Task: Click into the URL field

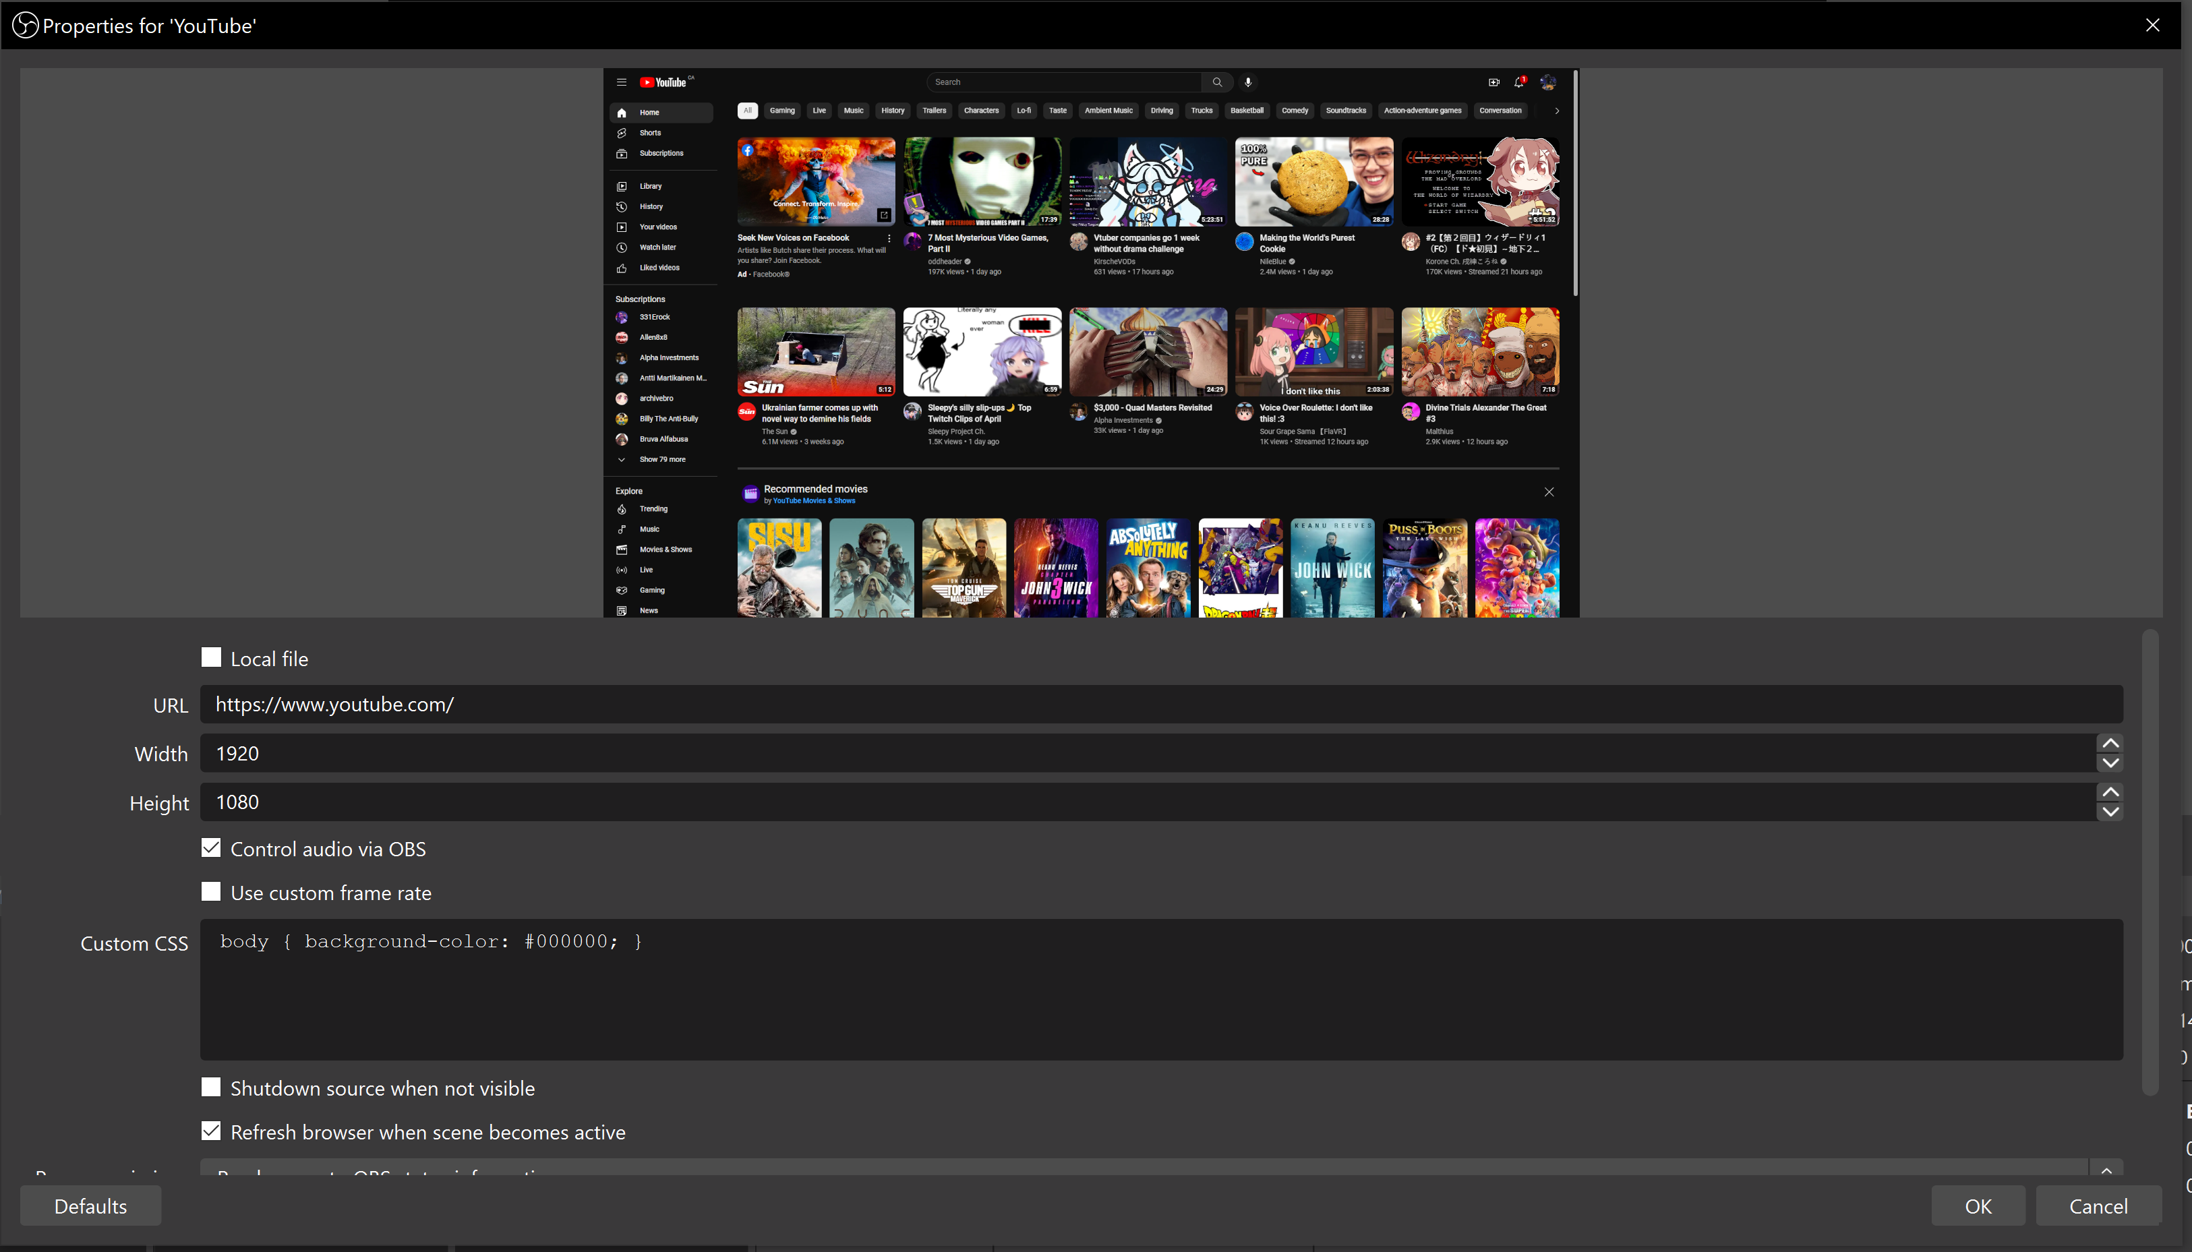Action: [x=1161, y=705]
